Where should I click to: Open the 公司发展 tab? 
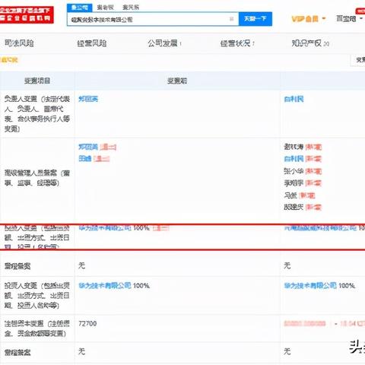(164, 43)
